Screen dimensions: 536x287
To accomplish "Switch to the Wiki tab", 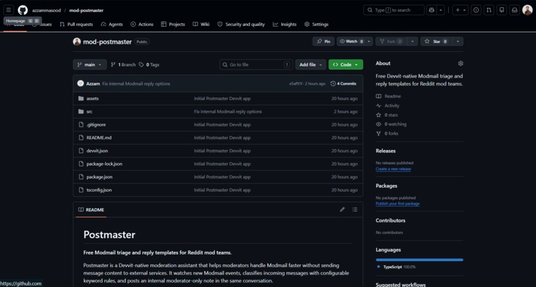I will [201, 25].
